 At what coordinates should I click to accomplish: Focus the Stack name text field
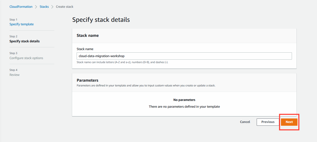tap(184, 56)
